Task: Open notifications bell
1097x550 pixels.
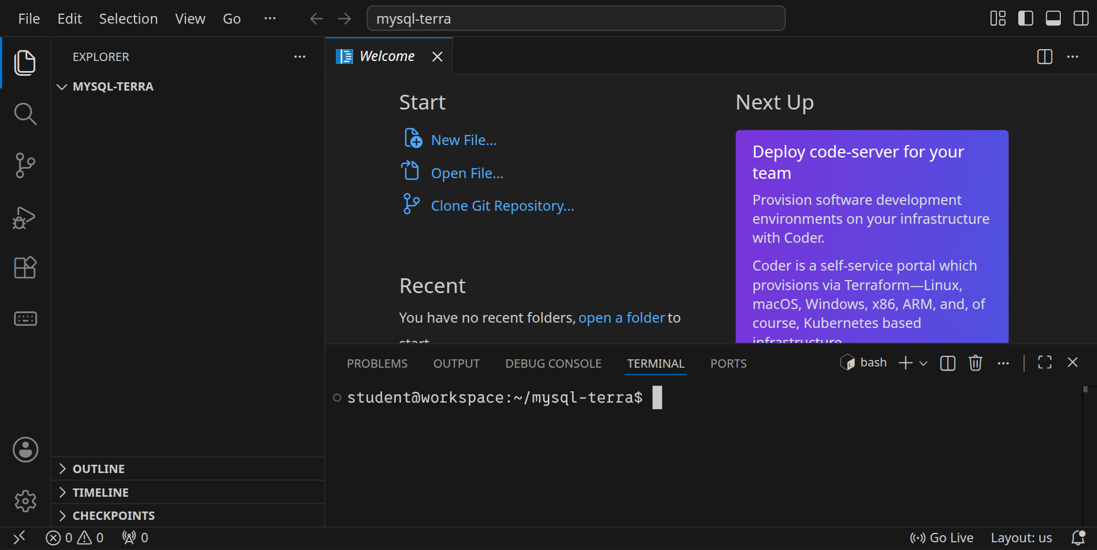Action: pyautogui.click(x=1078, y=538)
